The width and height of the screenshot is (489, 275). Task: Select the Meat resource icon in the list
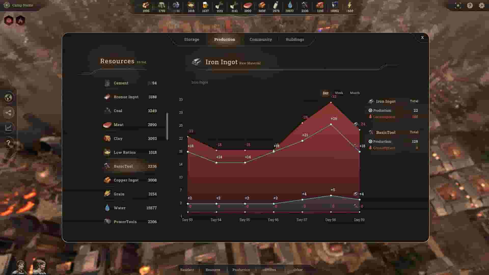[107, 125]
